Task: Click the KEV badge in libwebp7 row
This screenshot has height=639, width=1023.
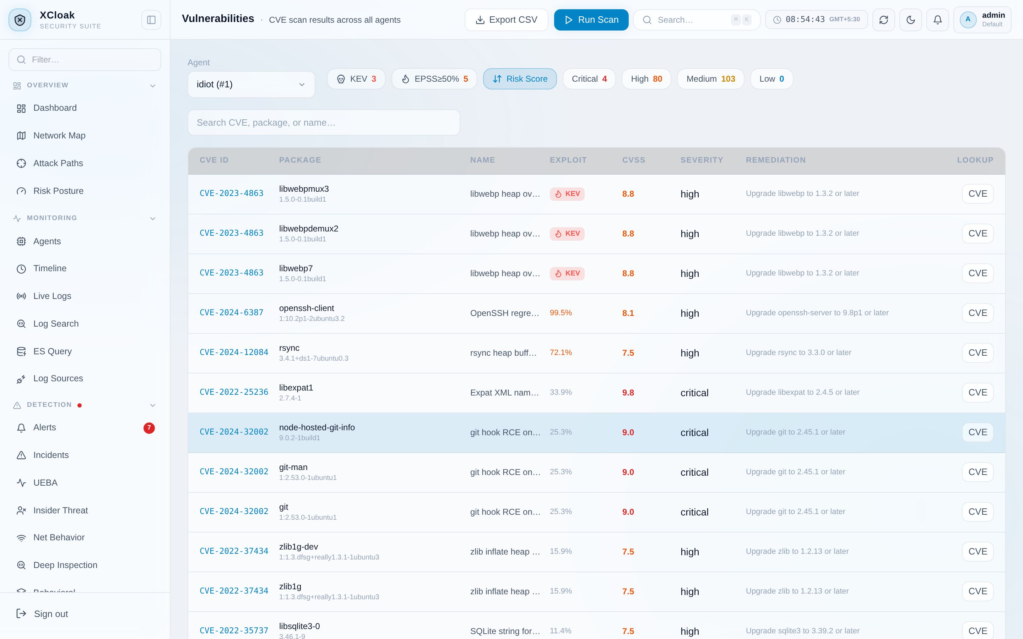Action: 567,273
